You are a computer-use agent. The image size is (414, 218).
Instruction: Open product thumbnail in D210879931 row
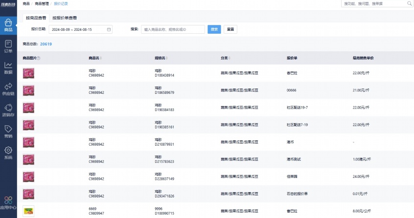(x=28, y=142)
